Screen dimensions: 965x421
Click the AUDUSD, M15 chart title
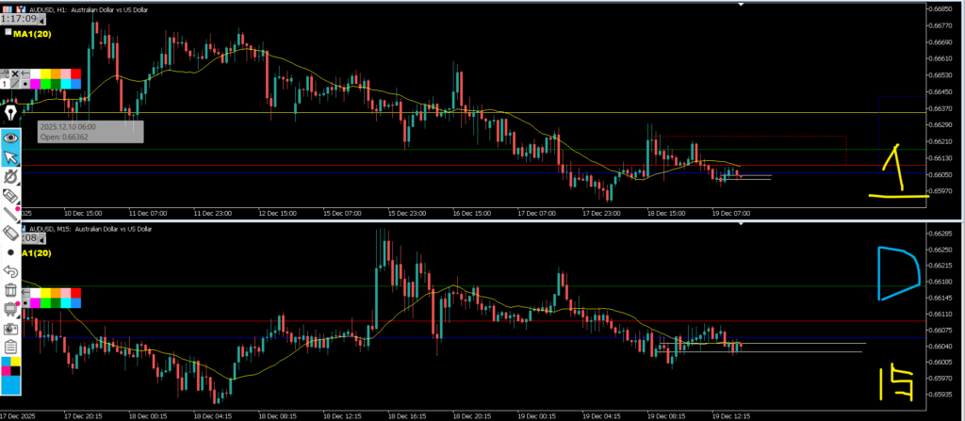pos(85,227)
